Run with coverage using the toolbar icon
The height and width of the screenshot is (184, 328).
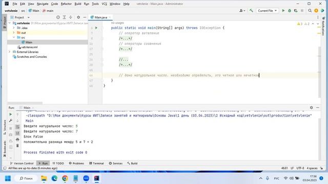(x=296, y=11)
